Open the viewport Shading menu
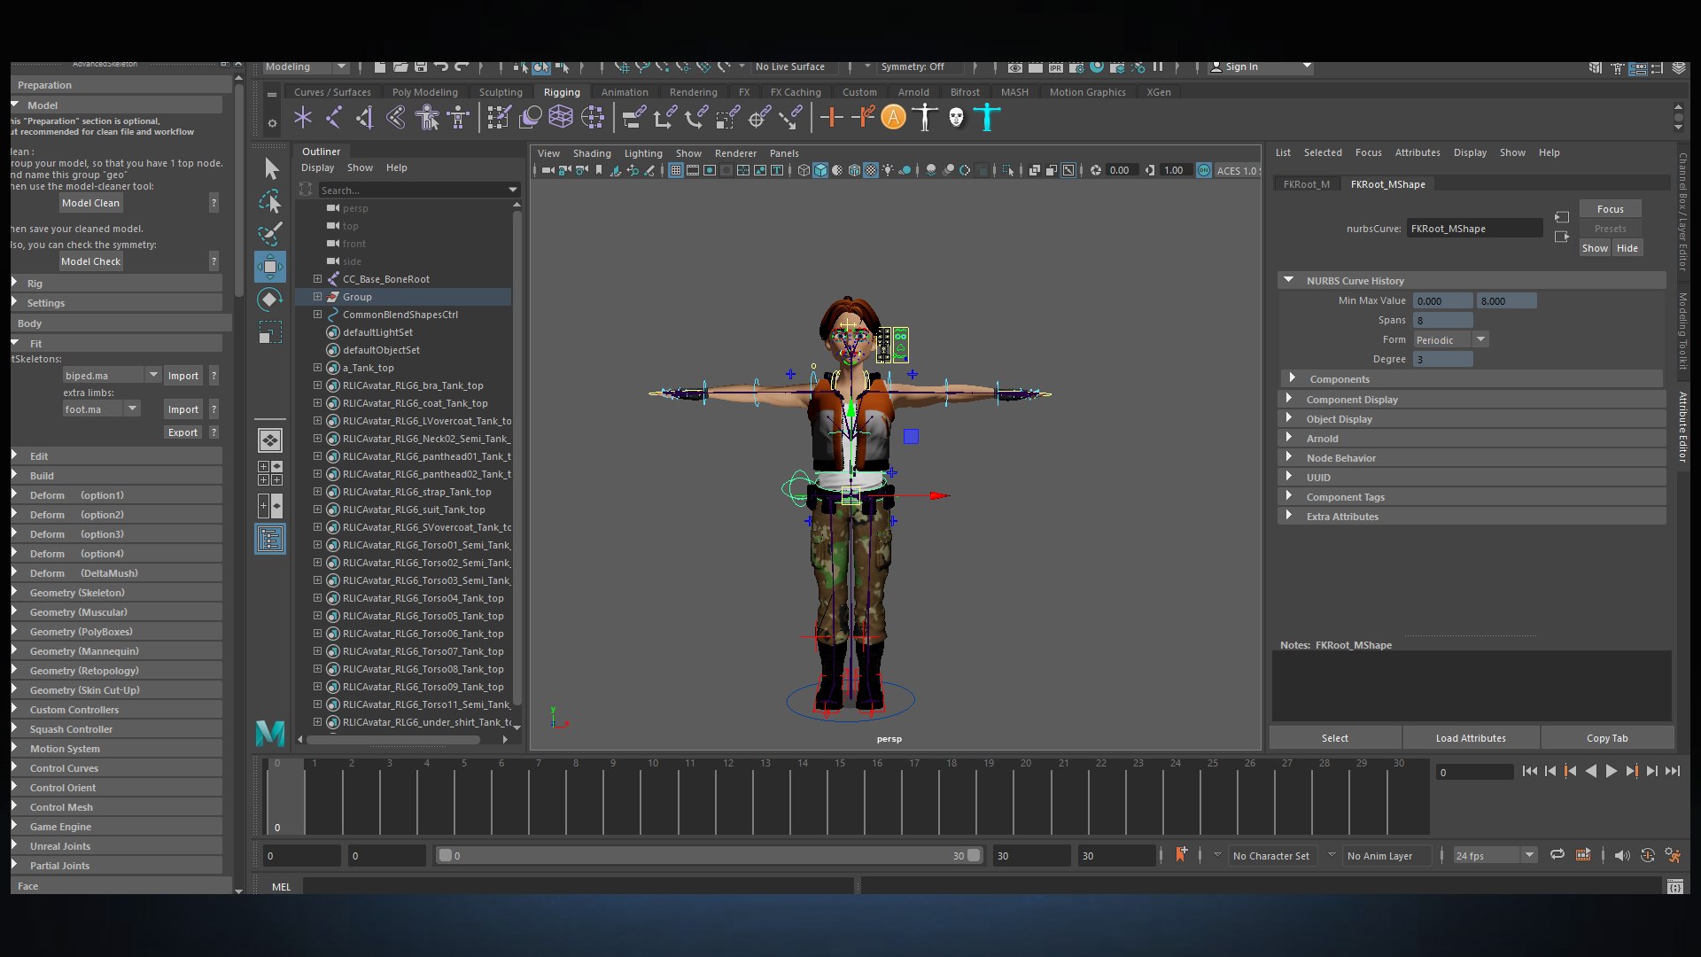 [592, 153]
